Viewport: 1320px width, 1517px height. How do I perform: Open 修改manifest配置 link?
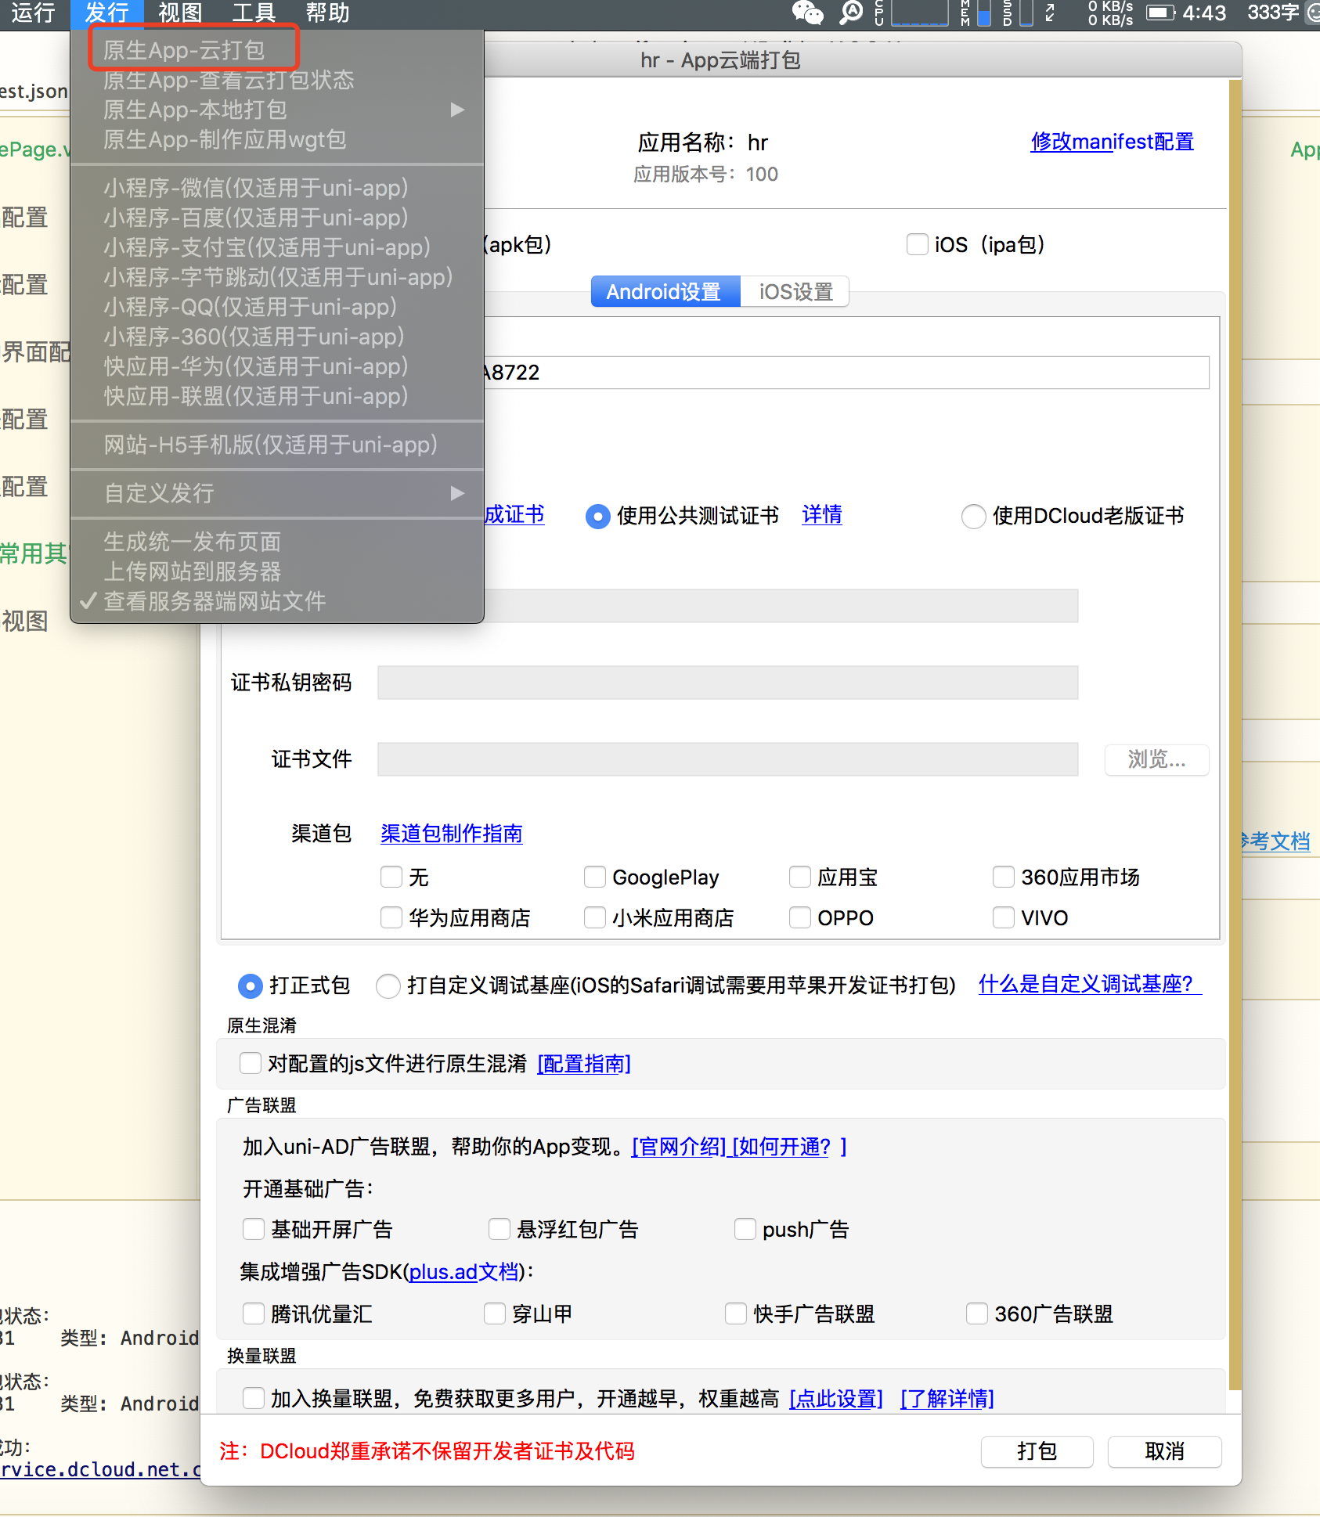coord(1113,142)
